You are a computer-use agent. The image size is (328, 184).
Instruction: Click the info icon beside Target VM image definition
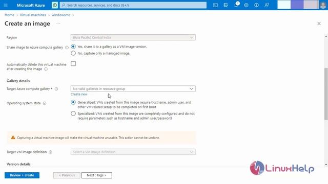(x=50, y=152)
